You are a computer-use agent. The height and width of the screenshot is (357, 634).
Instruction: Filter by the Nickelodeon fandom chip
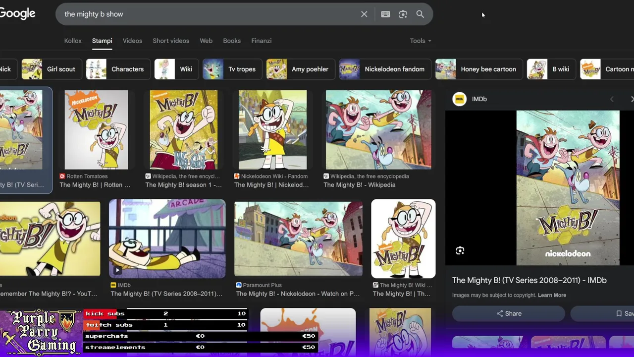[385, 69]
